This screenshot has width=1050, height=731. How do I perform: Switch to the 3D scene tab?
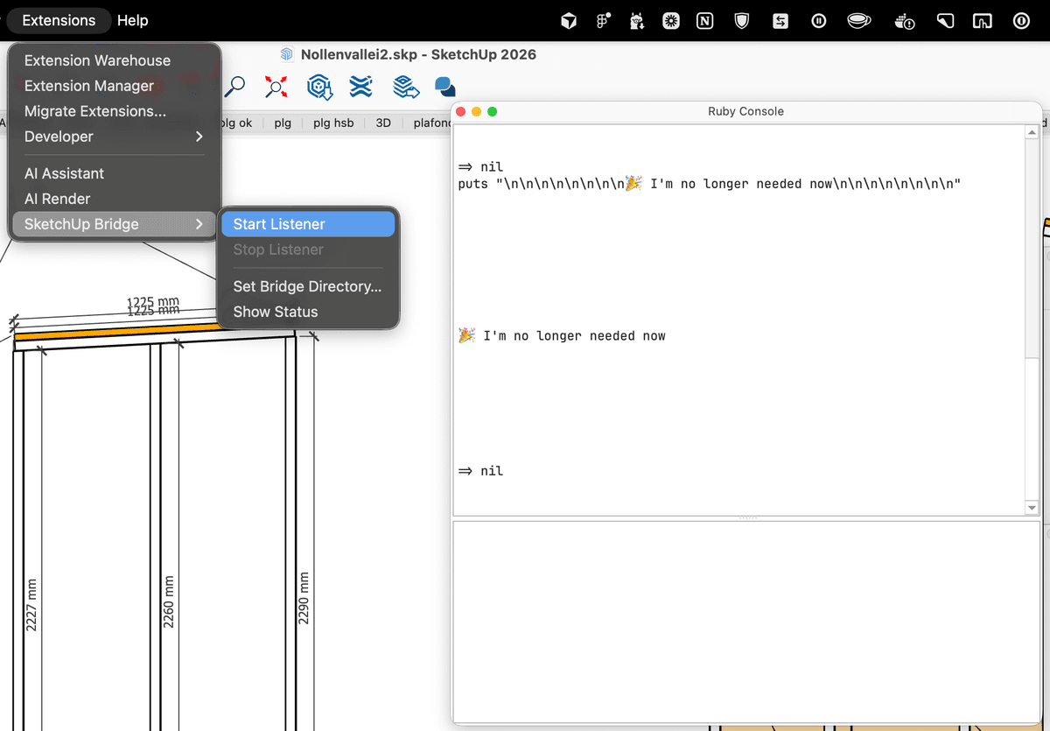(x=382, y=123)
